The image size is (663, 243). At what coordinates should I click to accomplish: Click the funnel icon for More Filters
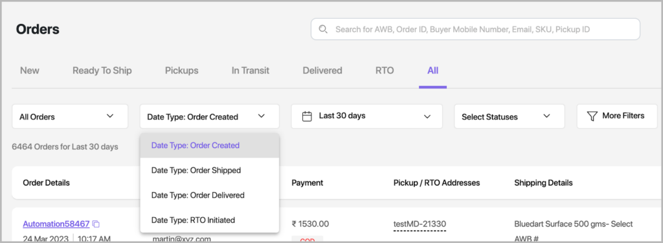(x=592, y=116)
